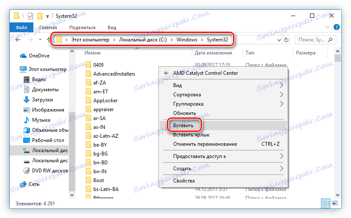
Task: Click System32 in the address path
Action: click(218, 40)
